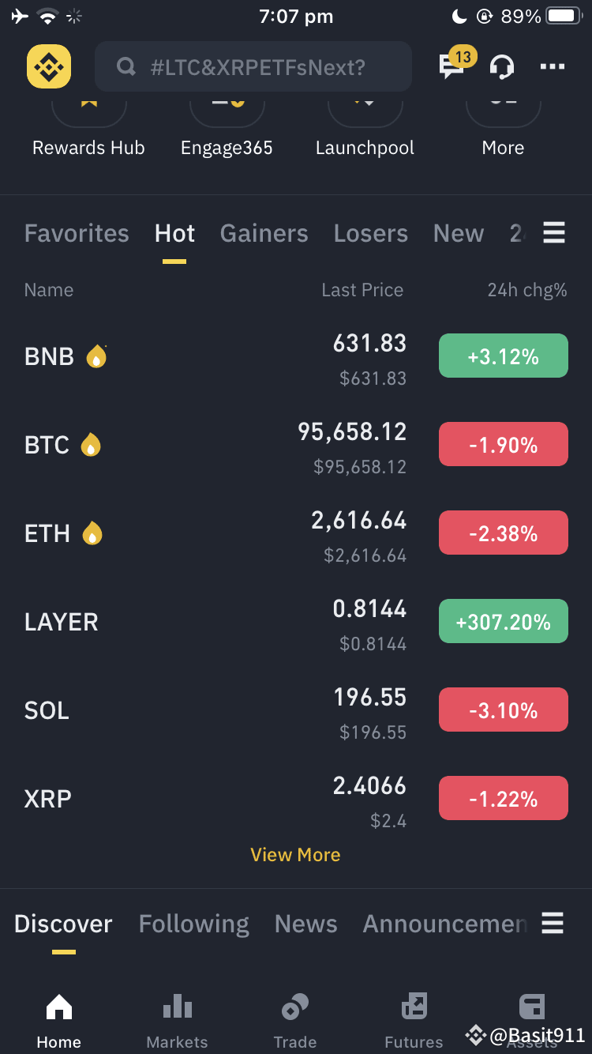Select the Favorites tab
The width and height of the screenshot is (592, 1054).
tap(77, 234)
